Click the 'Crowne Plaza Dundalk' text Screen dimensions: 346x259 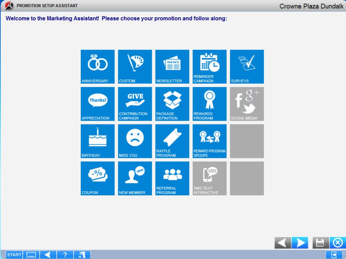[x=311, y=6]
